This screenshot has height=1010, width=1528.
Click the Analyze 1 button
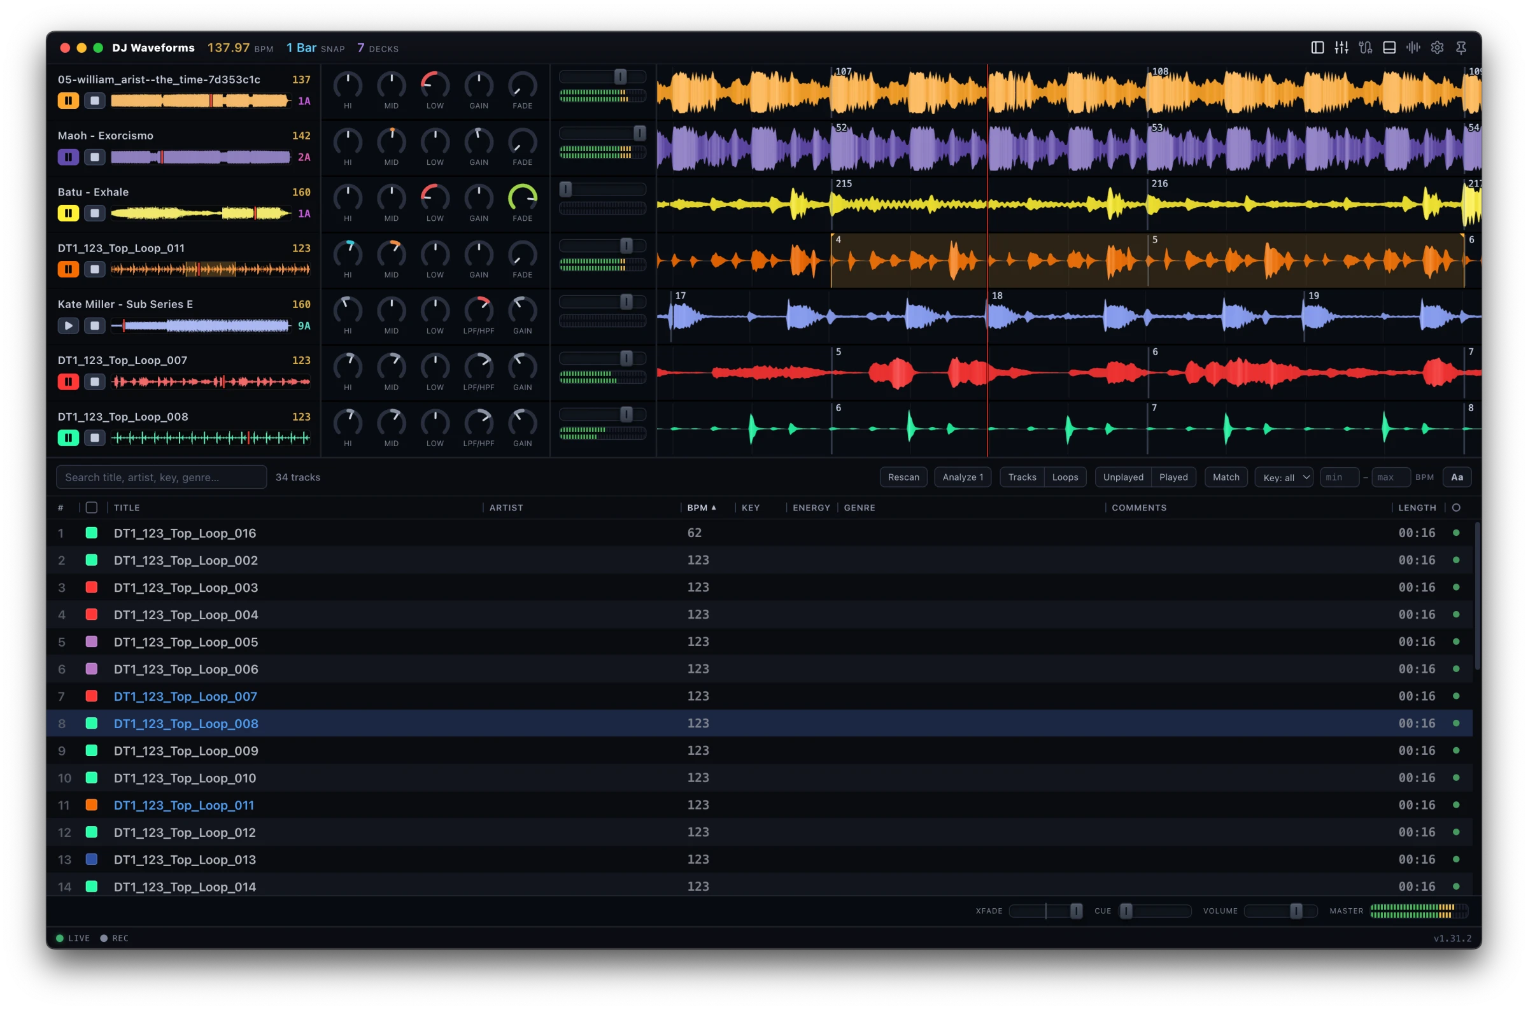coord(963,477)
